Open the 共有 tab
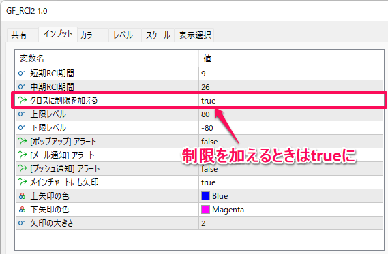The image size is (388, 254). [x=23, y=35]
